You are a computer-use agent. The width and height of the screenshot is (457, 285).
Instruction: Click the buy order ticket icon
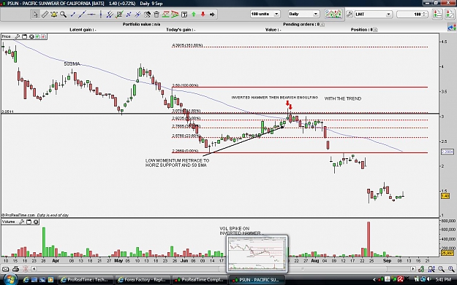tap(437, 15)
